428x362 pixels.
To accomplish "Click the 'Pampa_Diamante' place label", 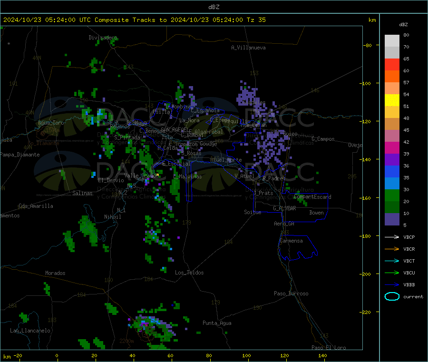I will tap(20, 155).
